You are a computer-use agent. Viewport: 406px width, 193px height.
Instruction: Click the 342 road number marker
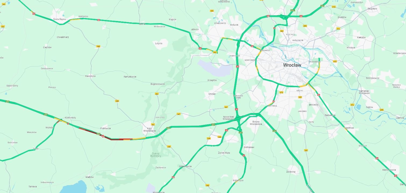pyautogui.click(x=282, y=31)
